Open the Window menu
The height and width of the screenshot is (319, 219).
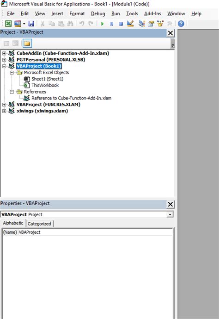point(176,13)
